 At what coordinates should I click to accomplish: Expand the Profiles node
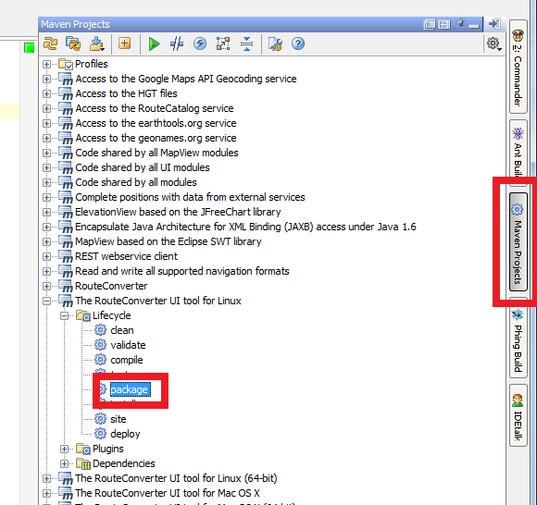click(x=46, y=64)
